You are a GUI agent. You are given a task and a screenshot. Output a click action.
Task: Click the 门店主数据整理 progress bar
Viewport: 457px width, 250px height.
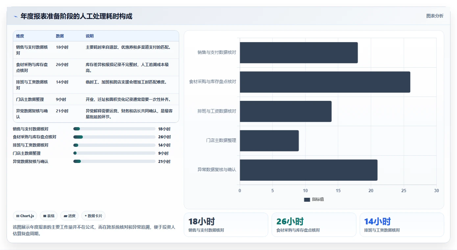114,153
